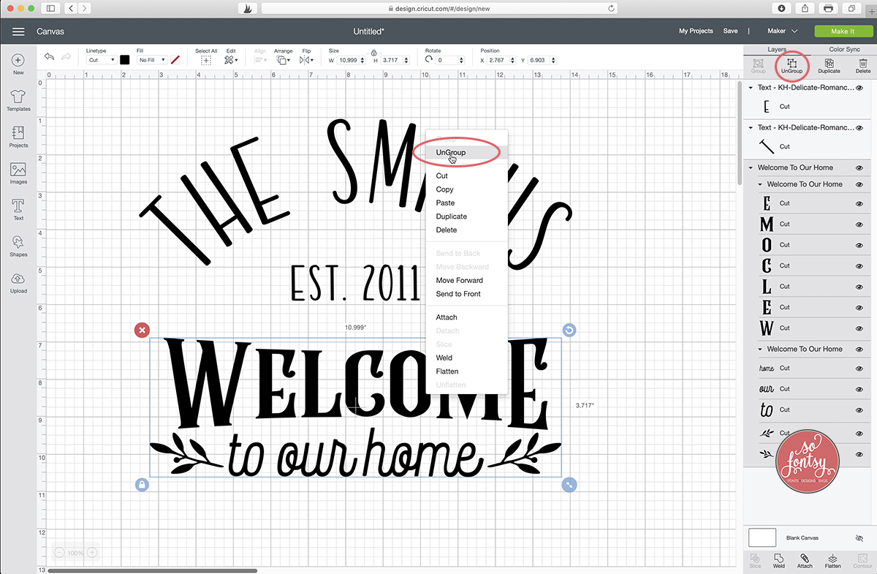
Task: Collapse the last Welcome To Our Home subgroup
Action: coord(760,349)
